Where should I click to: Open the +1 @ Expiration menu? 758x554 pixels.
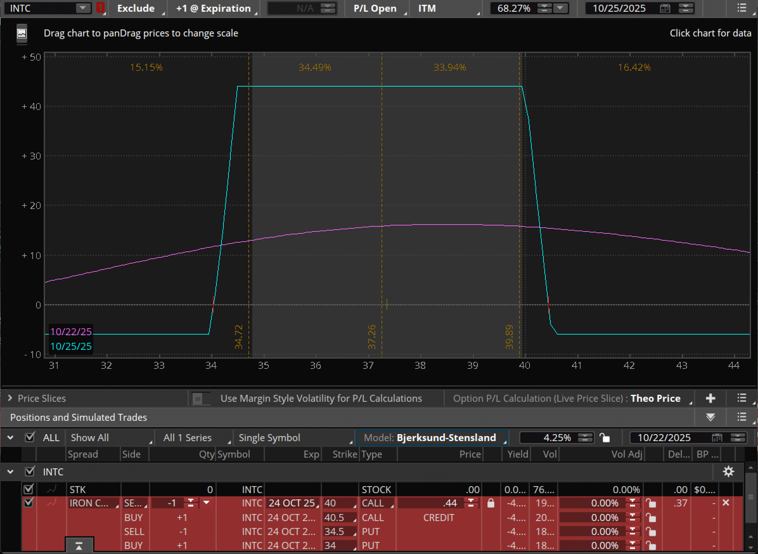coord(214,8)
